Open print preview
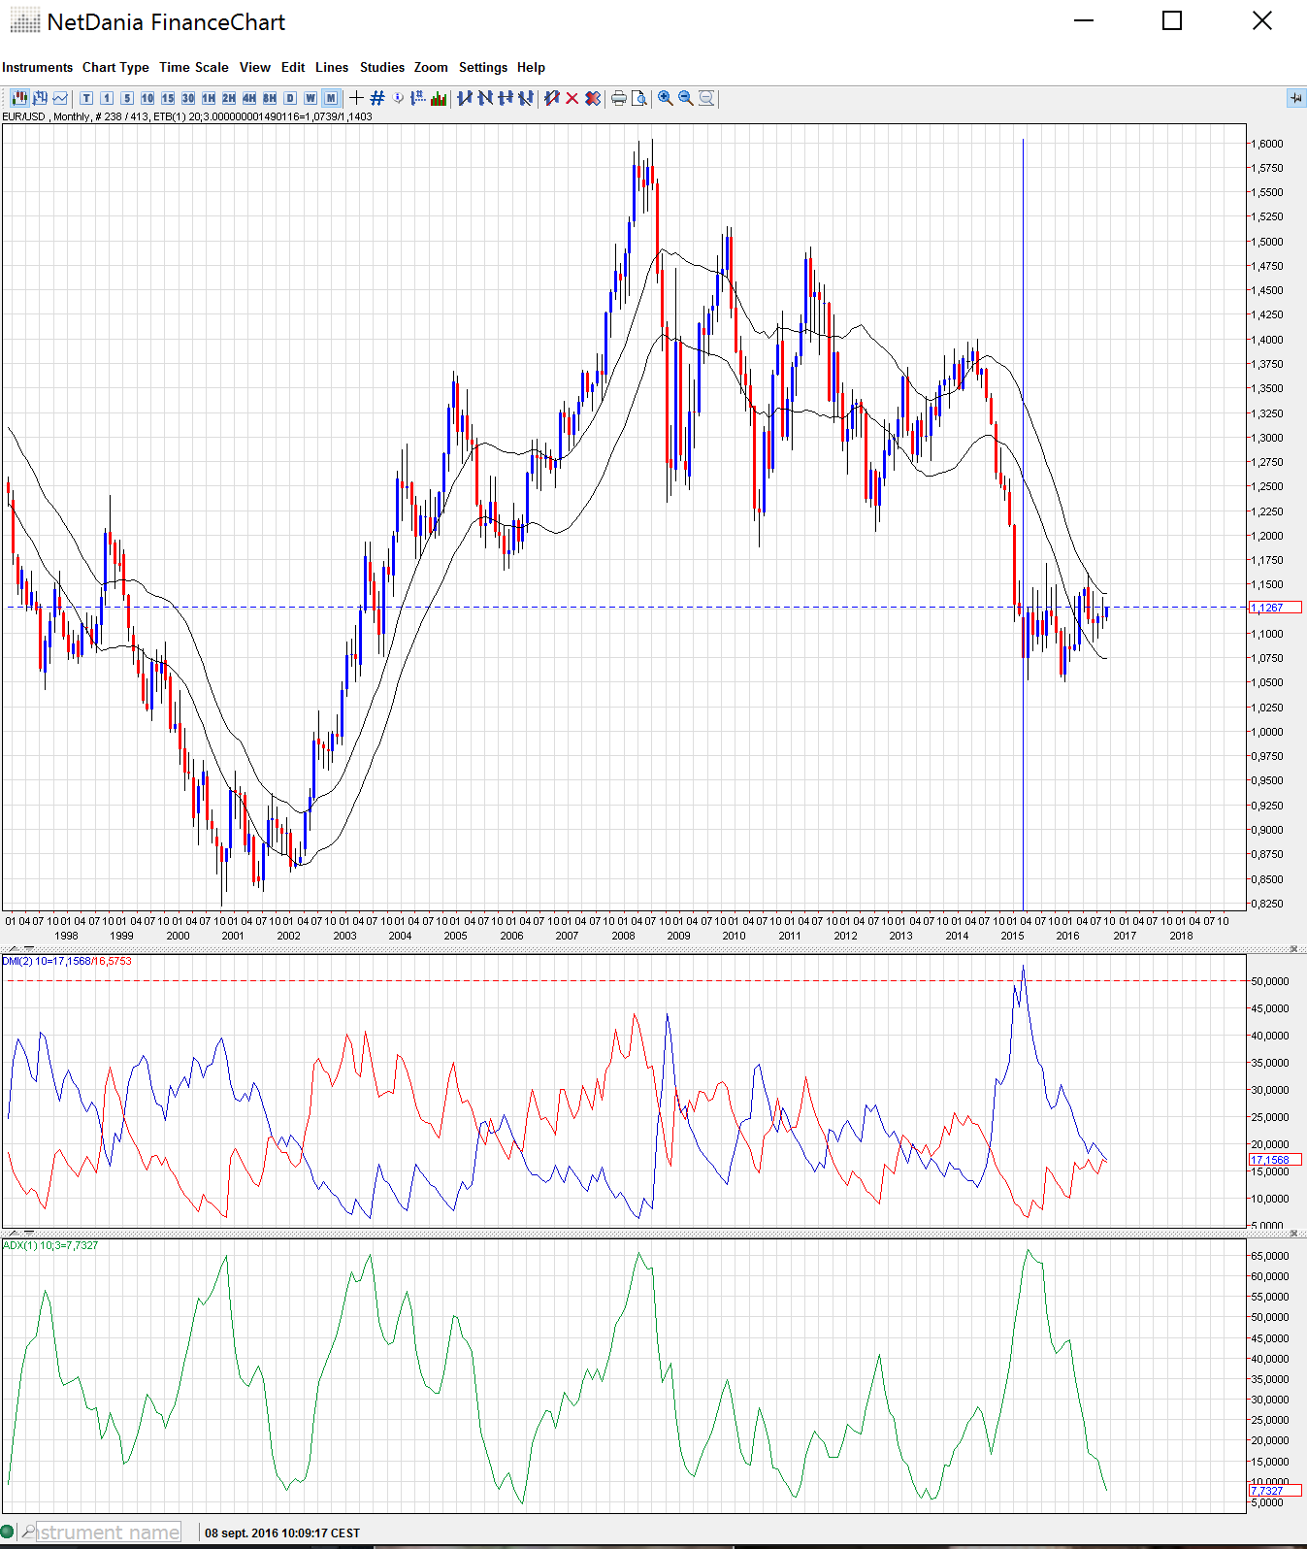This screenshot has width=1307, height=1549. click(x=639, y=98)
